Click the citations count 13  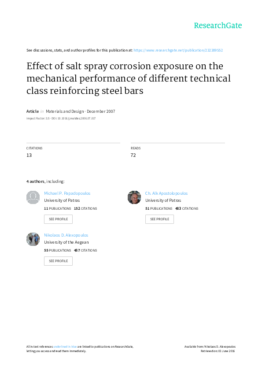pyautogui.click(x=29, y=155)
